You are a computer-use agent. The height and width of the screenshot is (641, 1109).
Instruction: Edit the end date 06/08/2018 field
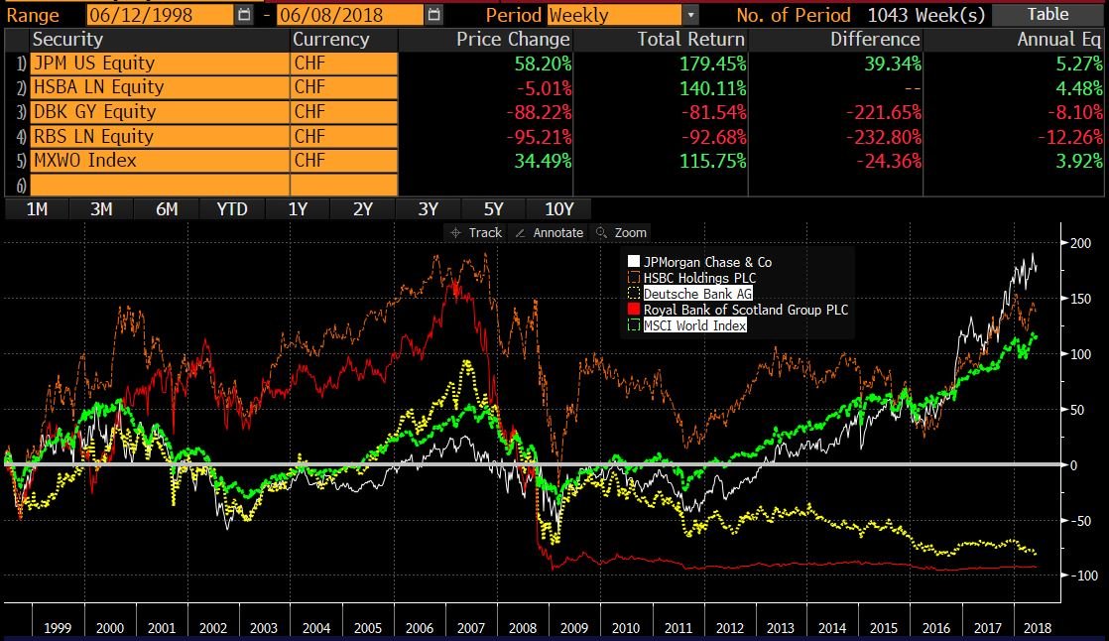(351, 15)
